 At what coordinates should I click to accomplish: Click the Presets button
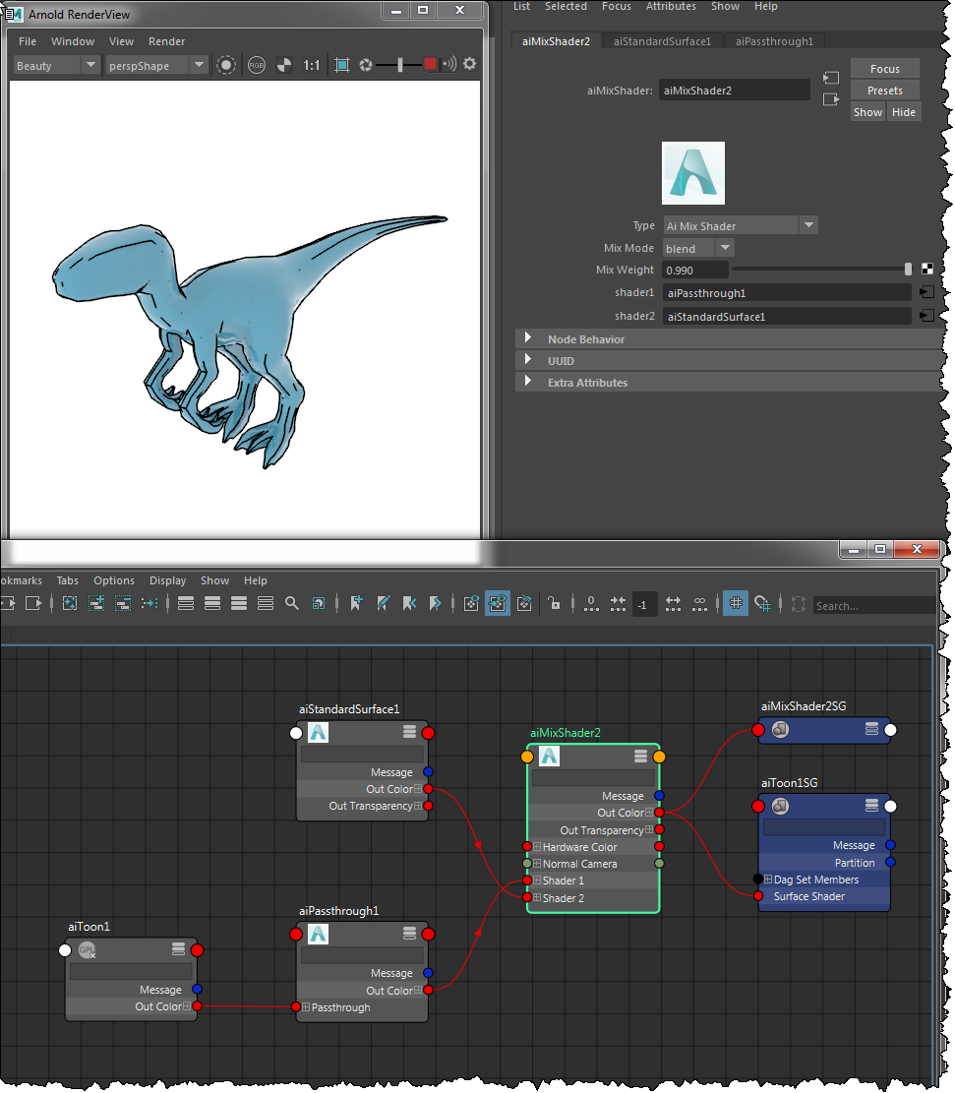[883, 90]
